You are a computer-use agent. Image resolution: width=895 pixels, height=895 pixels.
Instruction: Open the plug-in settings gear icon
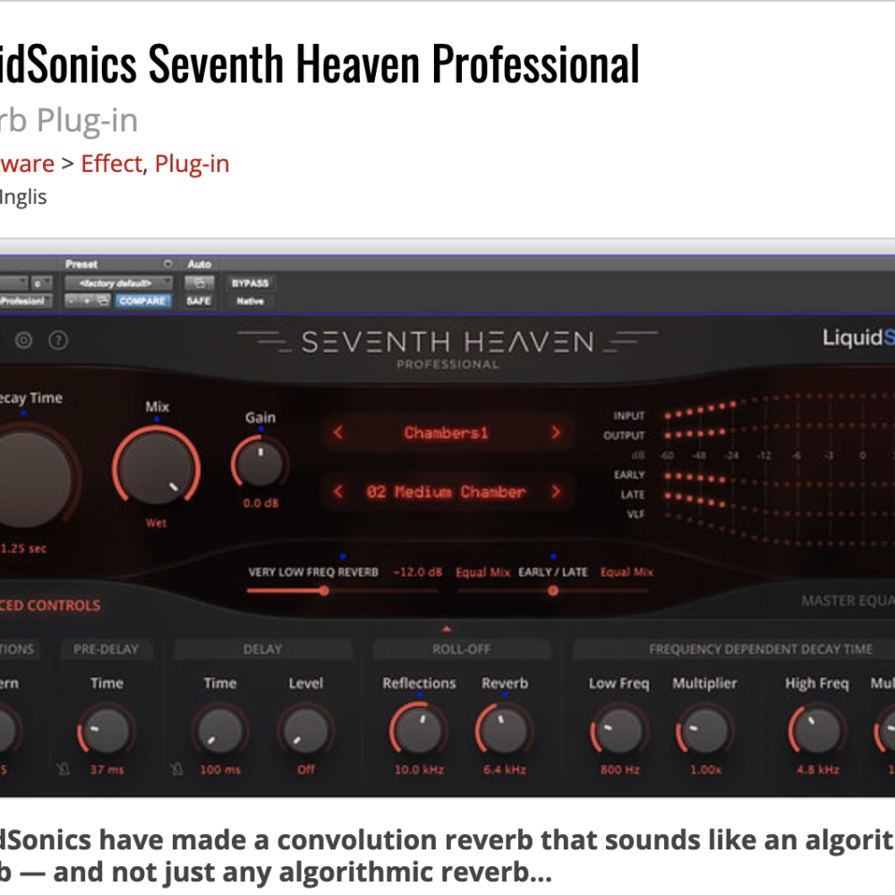[23, 341]
